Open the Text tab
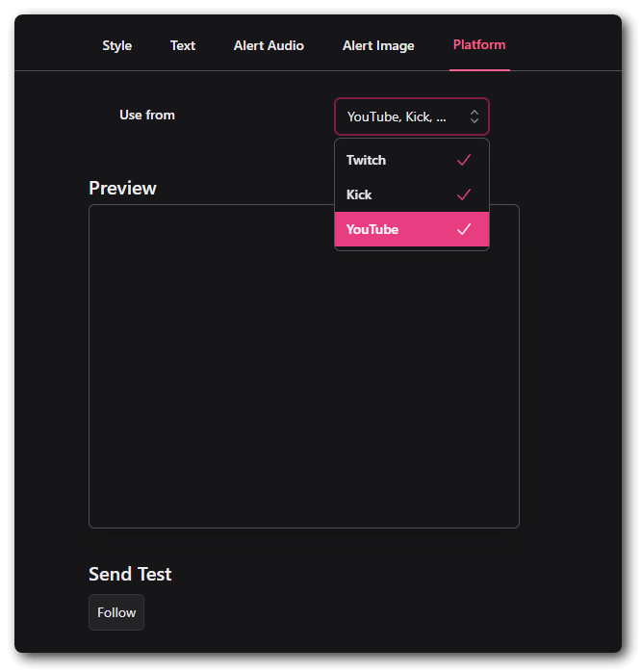 [183, 45]
